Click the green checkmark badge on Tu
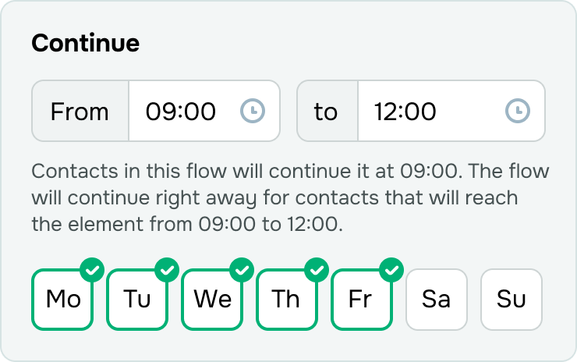The height and width of the screenshot is (362, 577). click(167, 270)
